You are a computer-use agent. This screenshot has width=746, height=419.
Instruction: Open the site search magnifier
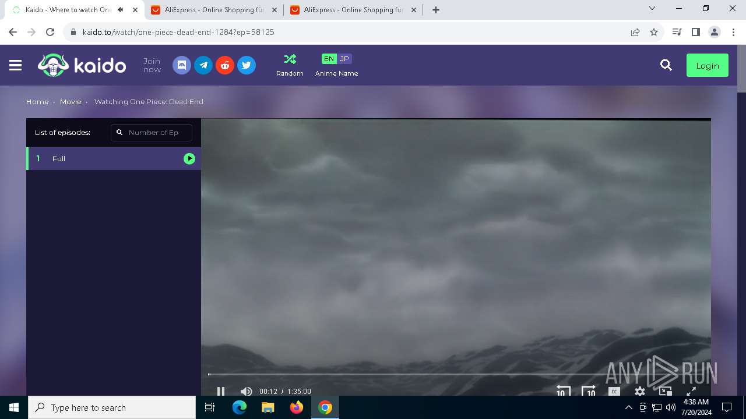(666, 65)
